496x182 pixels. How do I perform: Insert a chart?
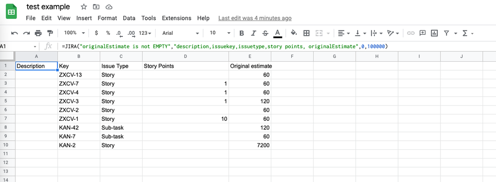pyautogui.click(x=434, y=33)
